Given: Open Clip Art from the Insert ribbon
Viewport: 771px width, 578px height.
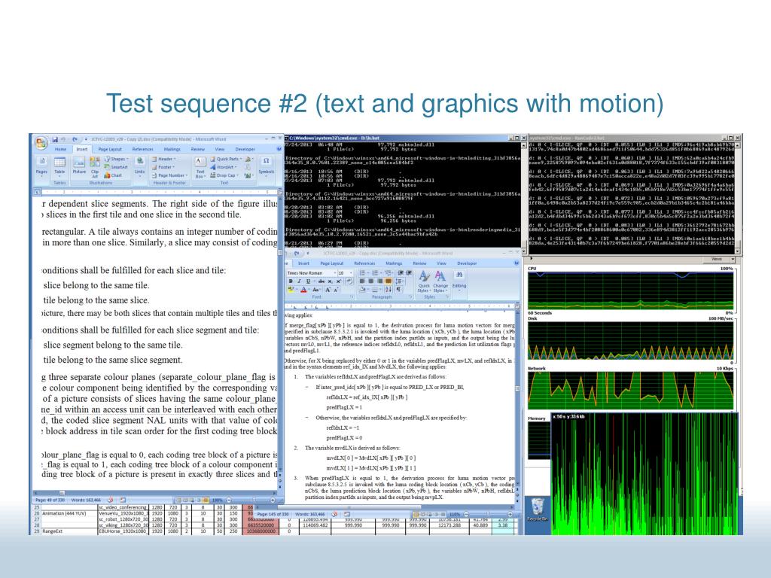Looking at the screenshot, I should coord(94,166).
